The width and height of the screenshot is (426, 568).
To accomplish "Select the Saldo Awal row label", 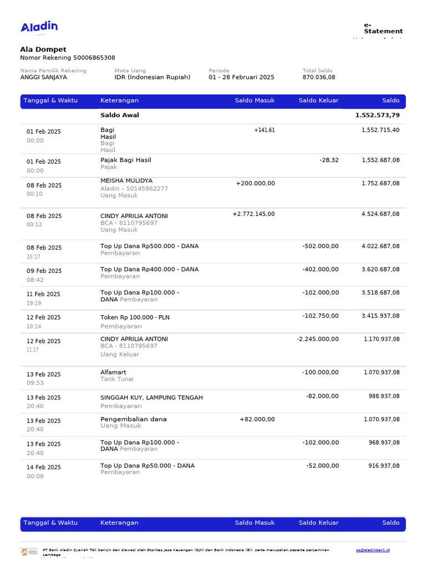I will [x=120, y=115].
